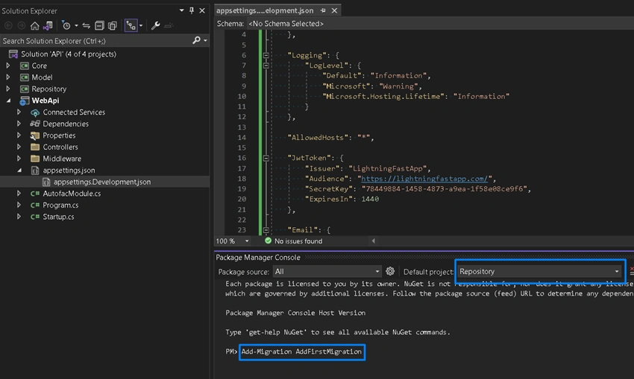The image size is (634, 379).
Task: Toggle auto-hide pin on Solution Explorer
Action: point(192,10)
